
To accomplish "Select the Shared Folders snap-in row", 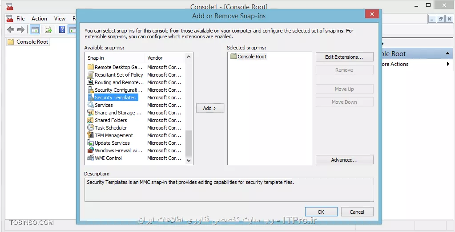I will [x=135, y=120].
